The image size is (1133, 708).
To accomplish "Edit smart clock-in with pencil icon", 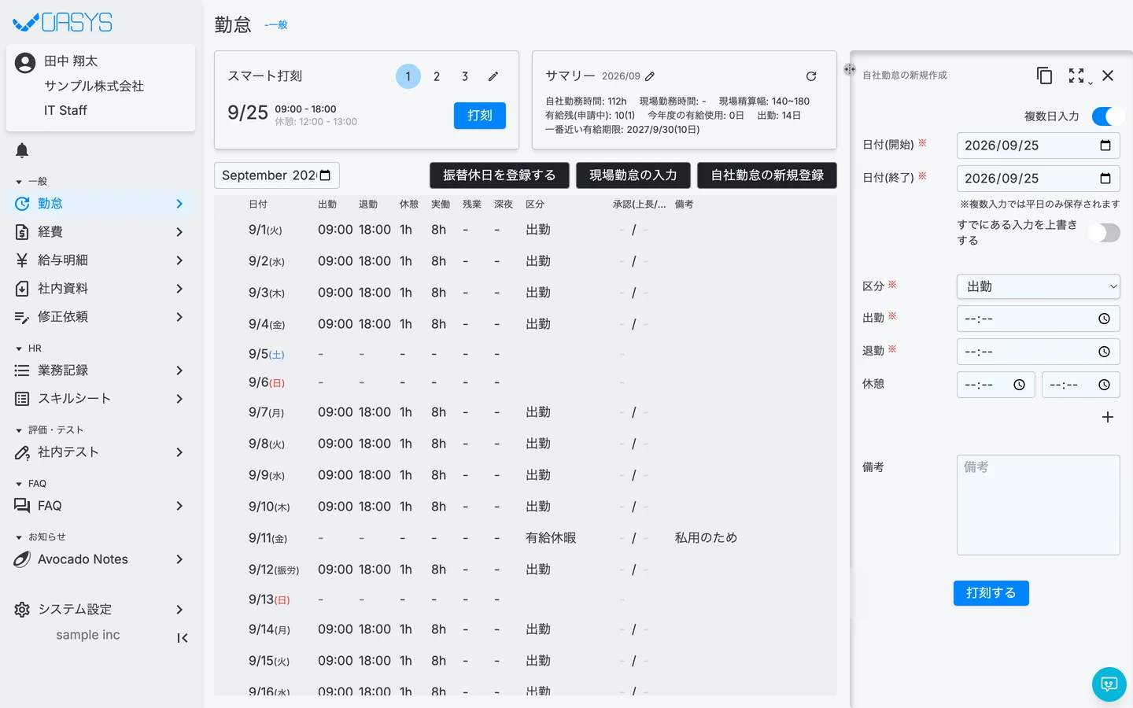I will pos(493,76).
